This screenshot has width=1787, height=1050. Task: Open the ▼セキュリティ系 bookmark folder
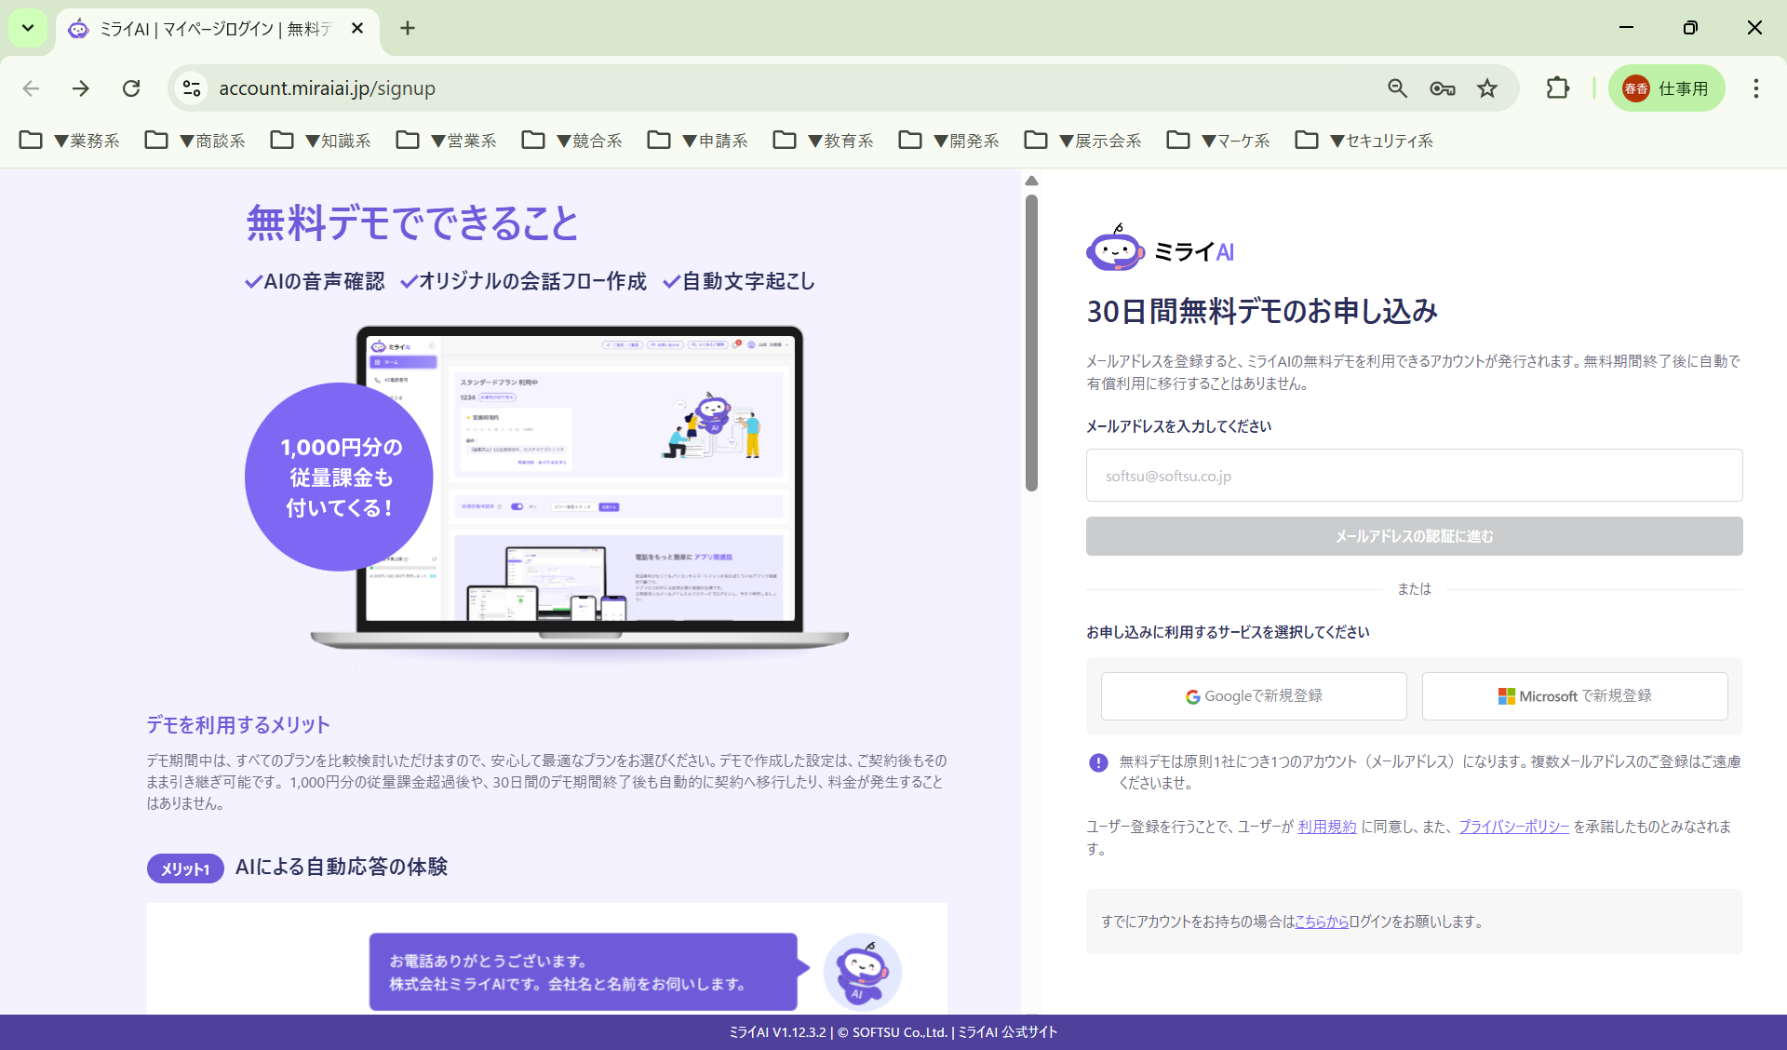1364,141
